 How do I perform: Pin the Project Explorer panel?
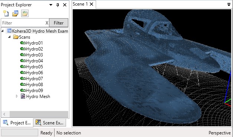pos(58,5)
